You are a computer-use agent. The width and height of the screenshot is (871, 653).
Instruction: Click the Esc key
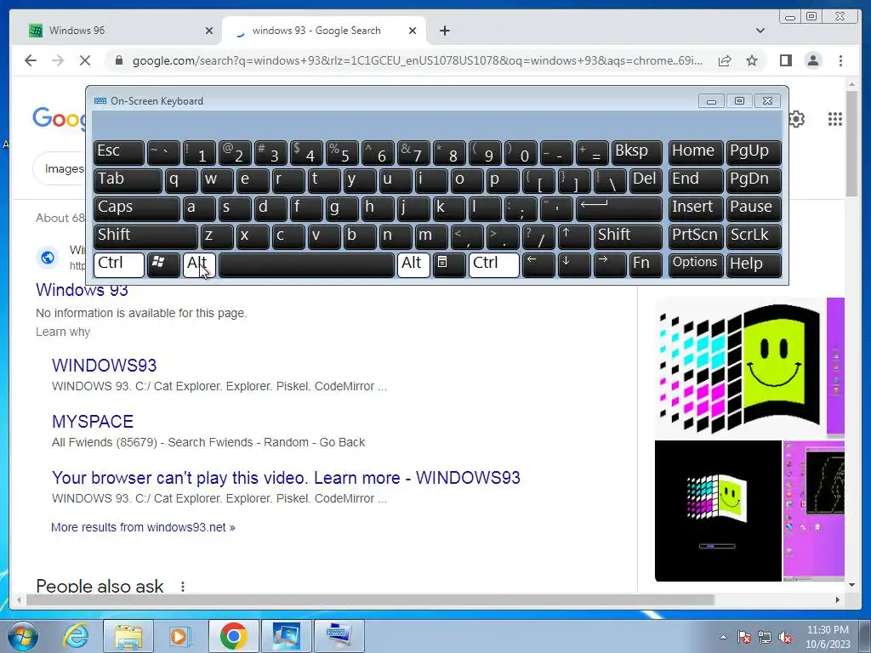[119, 152]
